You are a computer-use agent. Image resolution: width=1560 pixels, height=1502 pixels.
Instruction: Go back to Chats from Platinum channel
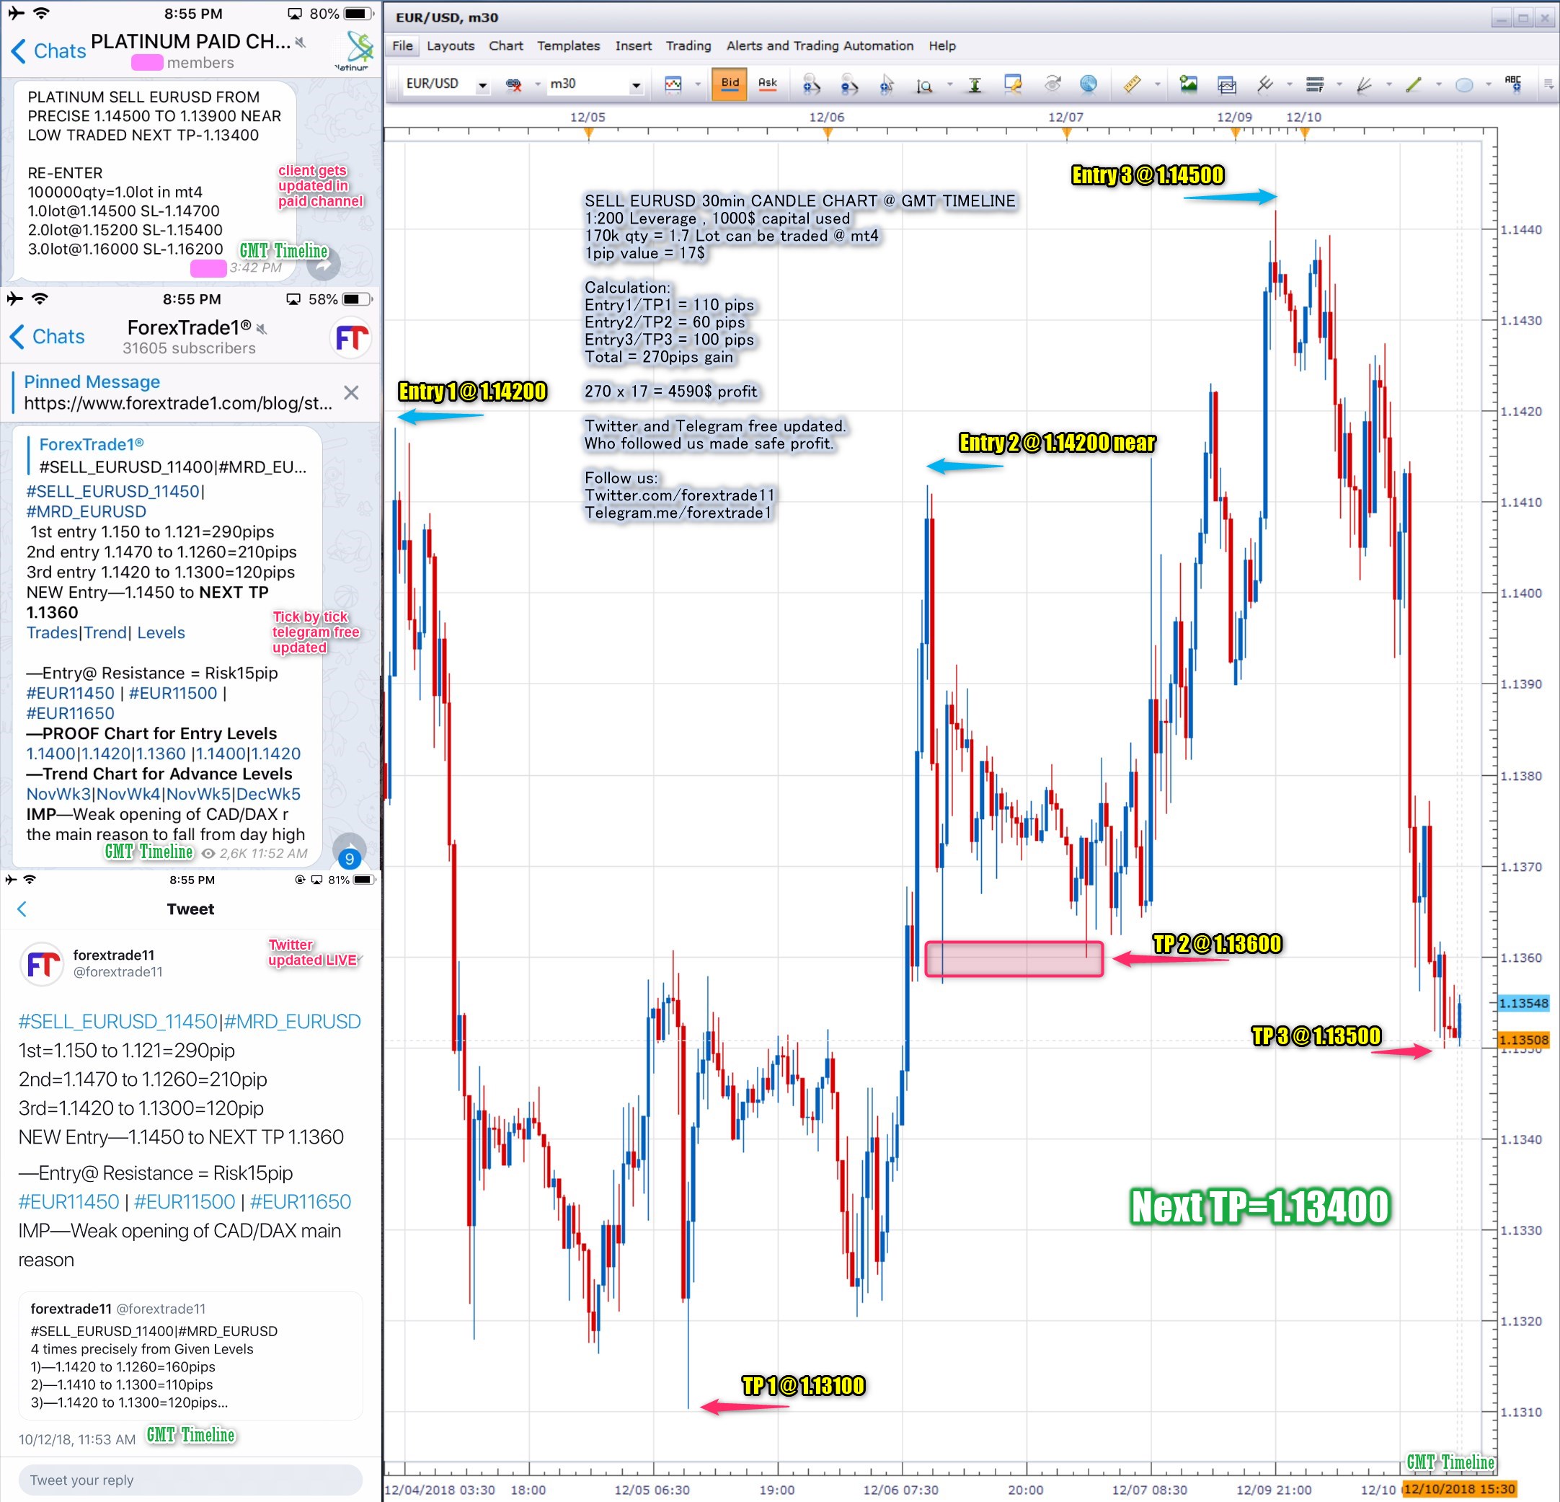click(x=48, y=51)
